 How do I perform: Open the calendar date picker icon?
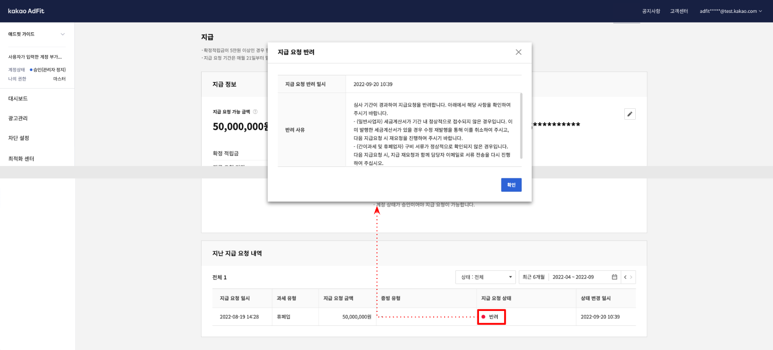point(614,277)
